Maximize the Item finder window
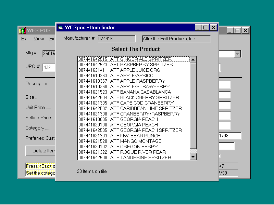This screenshot has width=274, height=205. coord(206,28)
